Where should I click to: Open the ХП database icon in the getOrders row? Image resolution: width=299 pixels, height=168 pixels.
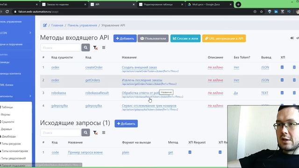[282, 80]
